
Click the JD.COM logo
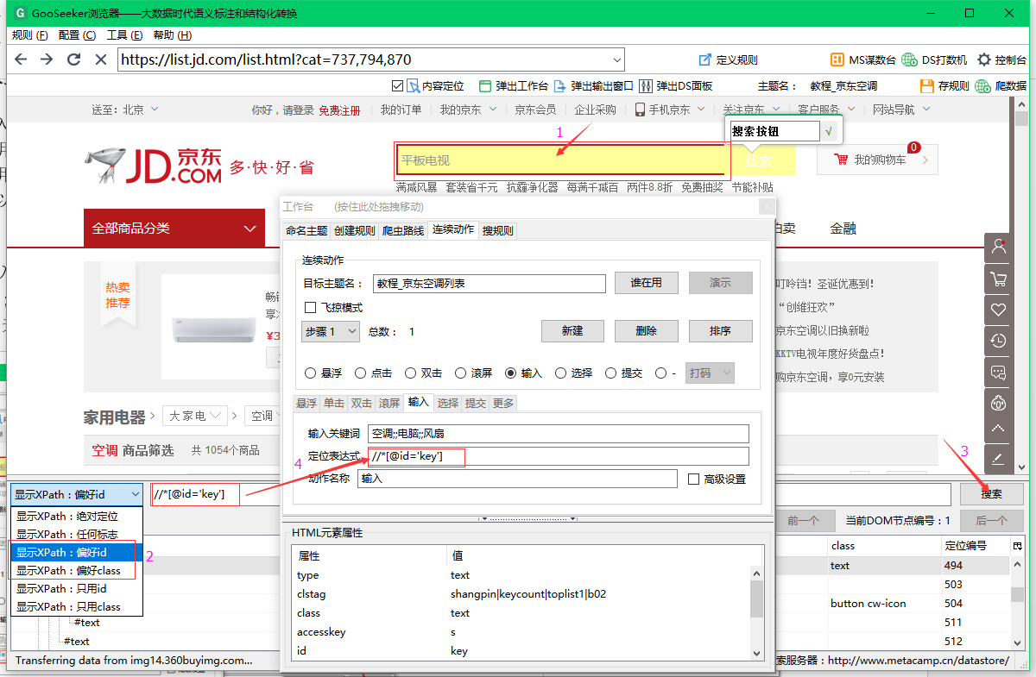pyautogui.click(x=154, y=165)
